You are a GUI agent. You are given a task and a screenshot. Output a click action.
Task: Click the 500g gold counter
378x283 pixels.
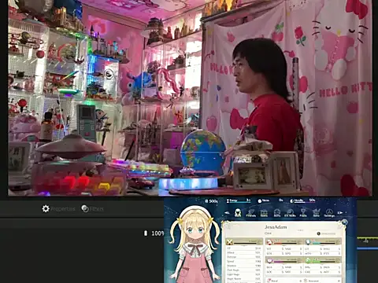pos(211,201)
